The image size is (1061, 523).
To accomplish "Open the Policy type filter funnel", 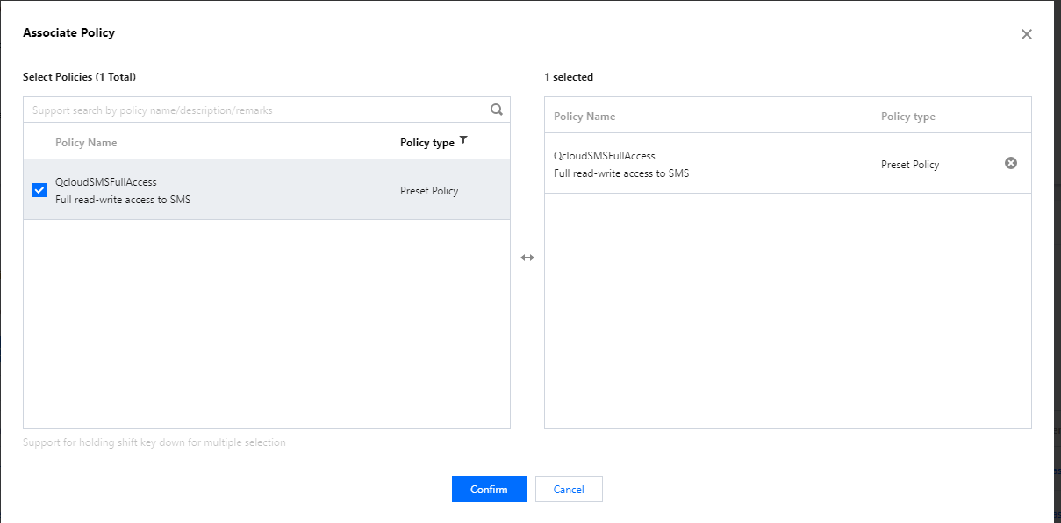I will point(463,140).
